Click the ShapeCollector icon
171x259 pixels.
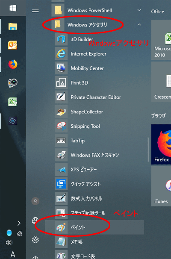click(x=61, y=112)
